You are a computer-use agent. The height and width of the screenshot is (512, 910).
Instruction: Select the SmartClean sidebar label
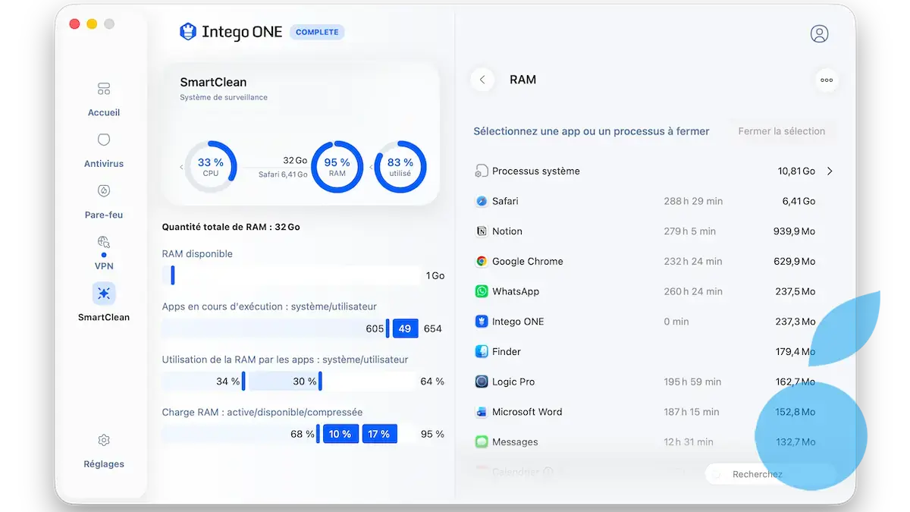104,317
